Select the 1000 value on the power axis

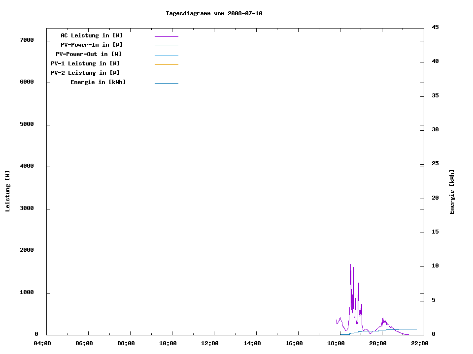coord(27,293)
